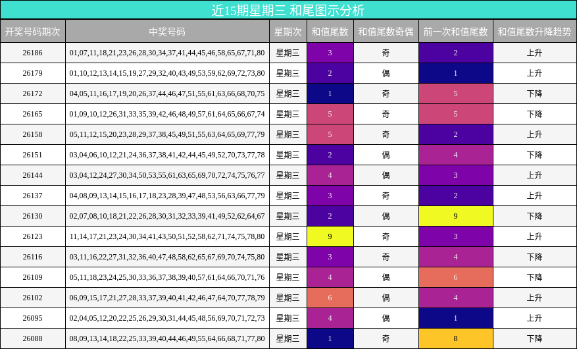The height and width of the screenshot is (349, 577).
Task: Click the 奇 parity cell in row 26088
Action: pyautogui.click(x=386, y=338)
